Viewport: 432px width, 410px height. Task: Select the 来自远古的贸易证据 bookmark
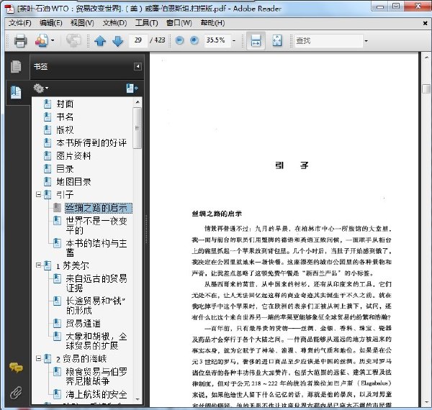click(96, 283)
